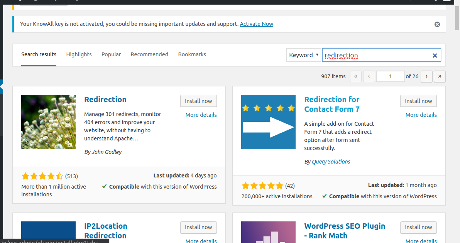Switch to the Recommended tab
Image resolution: width=460 pixels, height=243 pixels.
[x=149, y=54]
